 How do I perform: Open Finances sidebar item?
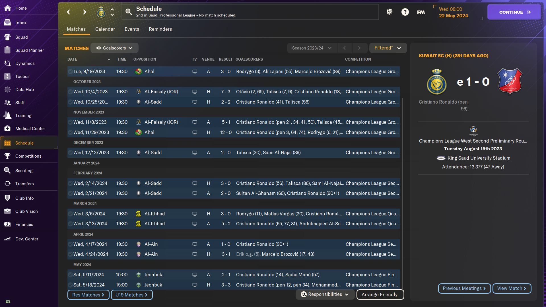pos(29,224)
